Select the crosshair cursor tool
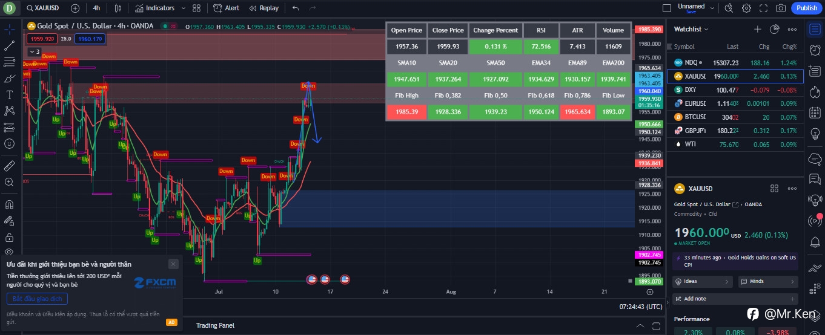 tap(9, 29)
